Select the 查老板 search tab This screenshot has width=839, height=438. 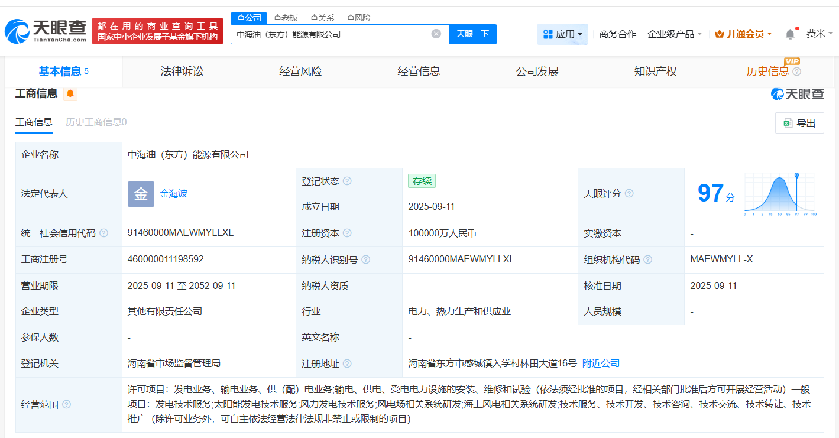coord(285,18)
